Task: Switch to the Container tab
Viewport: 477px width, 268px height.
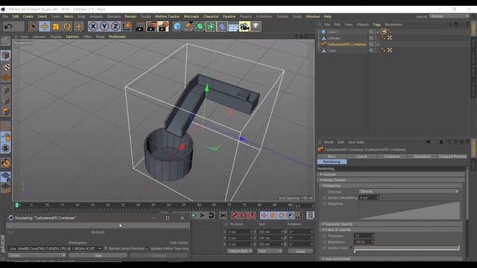Action: pyautogui.click(x=392, y=156)
